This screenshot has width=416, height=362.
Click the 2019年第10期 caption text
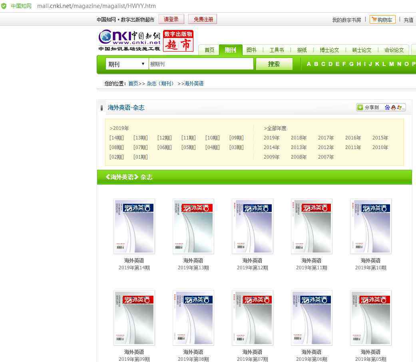coord(371,268)
